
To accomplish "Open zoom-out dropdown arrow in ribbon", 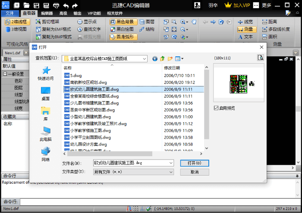I will [x=187, y=29].
